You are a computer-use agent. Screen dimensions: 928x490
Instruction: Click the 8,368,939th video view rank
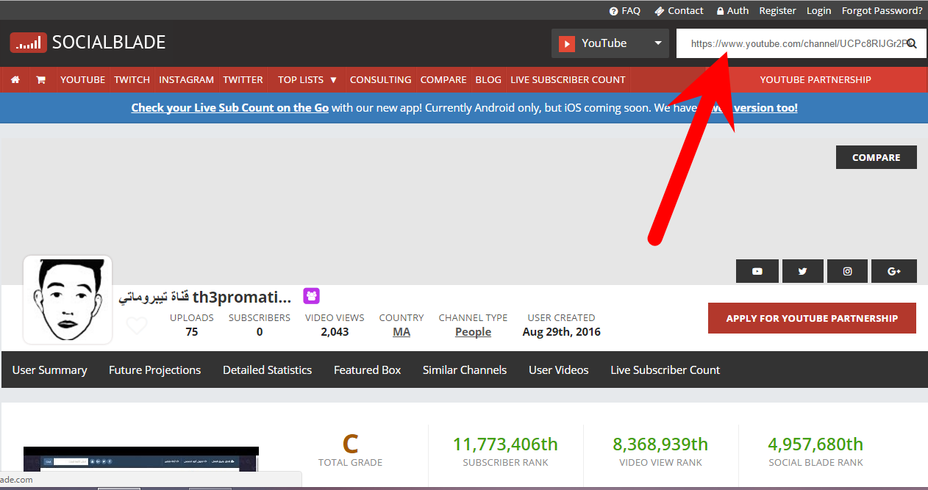pos(660,444)
